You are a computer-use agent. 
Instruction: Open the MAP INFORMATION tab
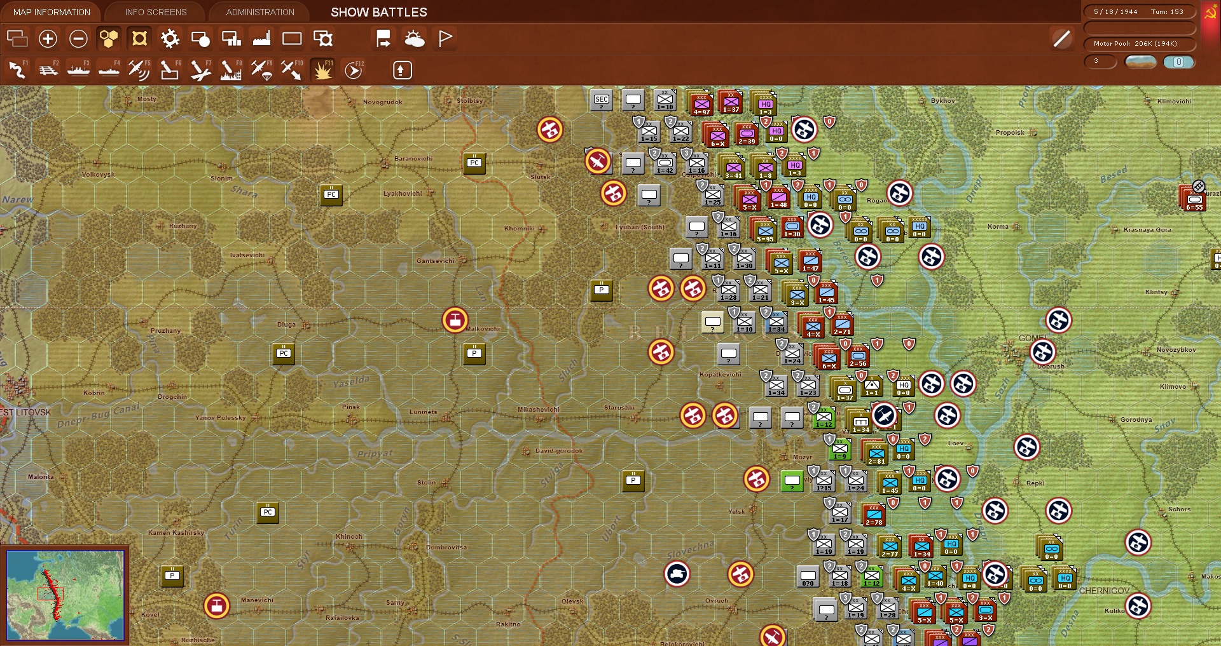click(x=51, y=11)
